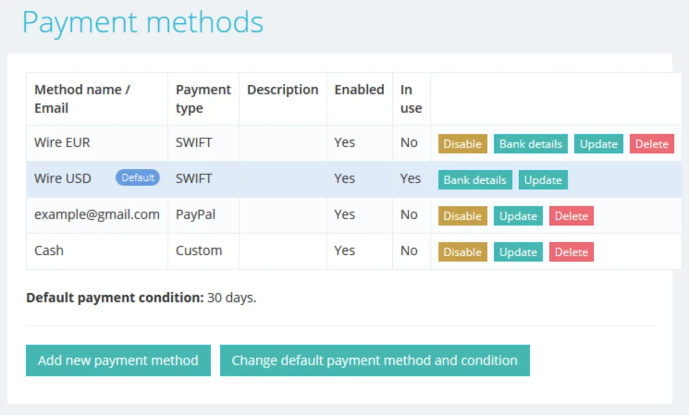The image size is (689, 415).
Task: Open Bank details for Wire EUR
Action: click(531, 144)
